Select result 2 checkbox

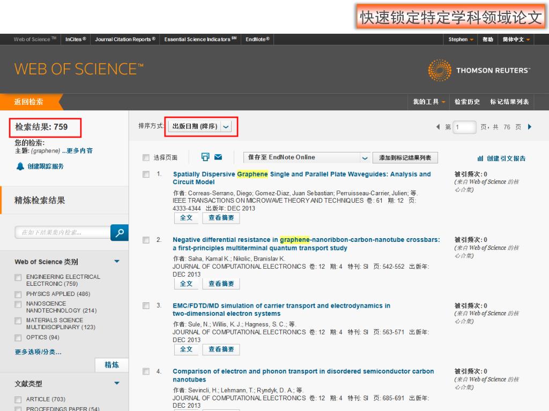[x=146, y=240]
